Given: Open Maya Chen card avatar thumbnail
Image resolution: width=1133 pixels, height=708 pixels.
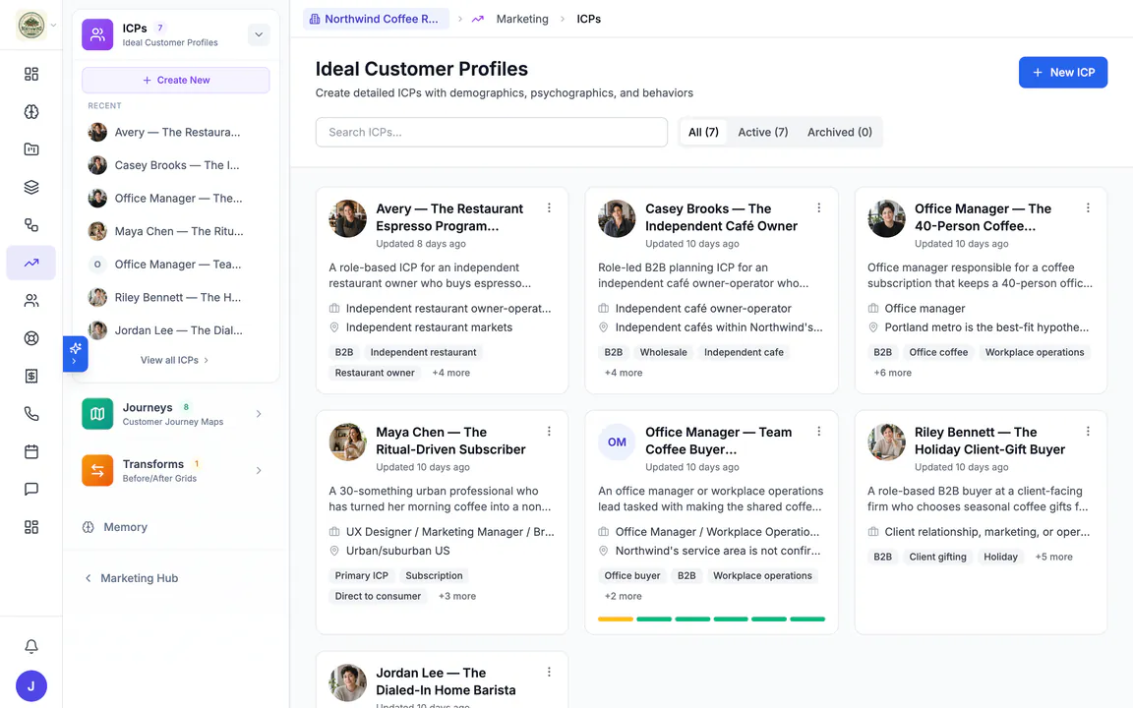Looking at the screenshot, I should point(347,442).
